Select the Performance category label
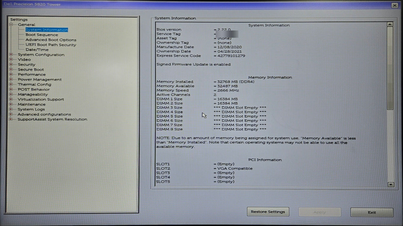This screenshot has width=403, height=226. pyautogui.click(x=32, y=74)
